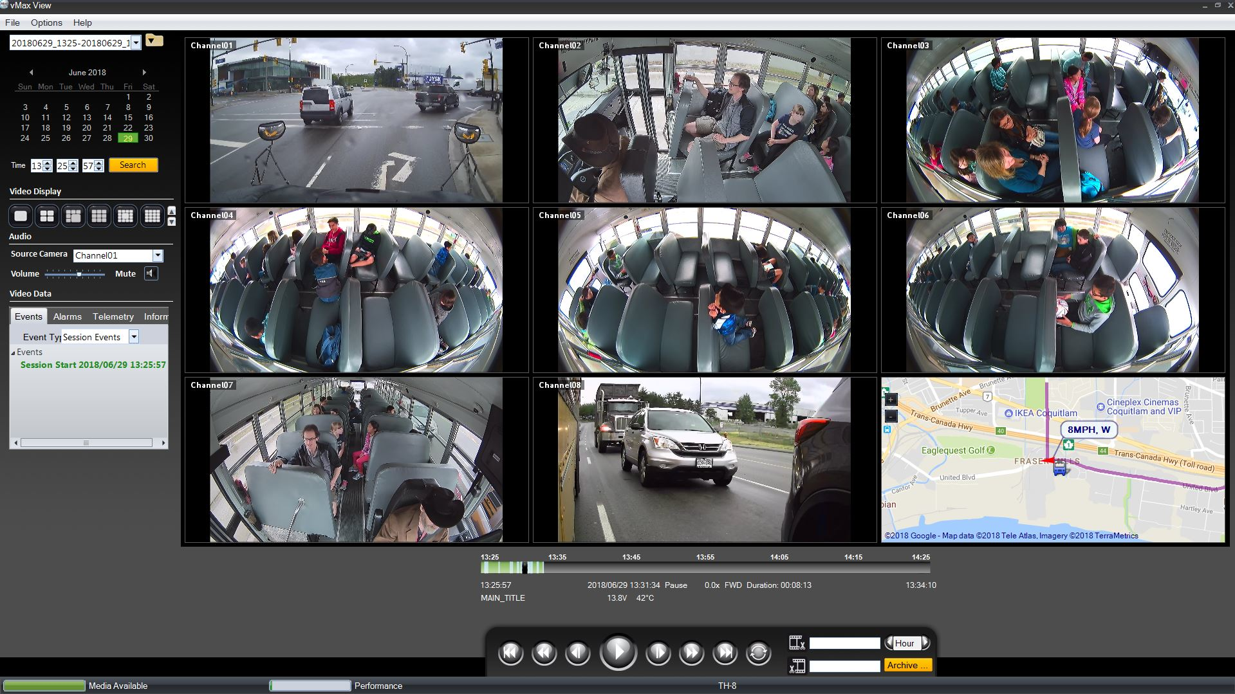Choose the layout with one enlarged pane
1235x694 pixels.
click(73, 216)
